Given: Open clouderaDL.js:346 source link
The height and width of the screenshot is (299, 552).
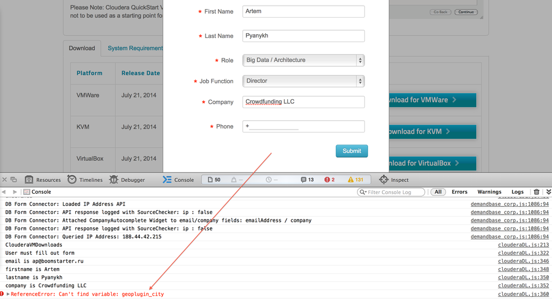Looking at the screenshot, I should pyautogui.click(x=523, y=261).
